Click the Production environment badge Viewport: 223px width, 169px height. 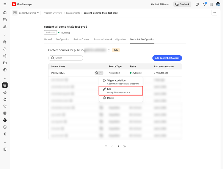51,32
